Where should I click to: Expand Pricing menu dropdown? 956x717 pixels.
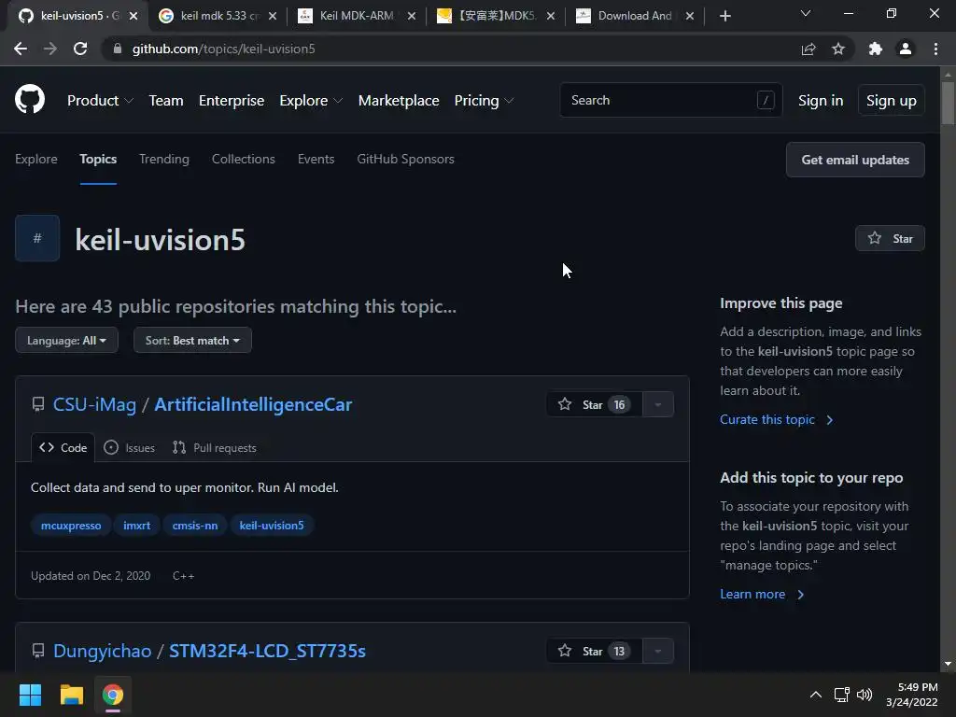coord(485,101)
